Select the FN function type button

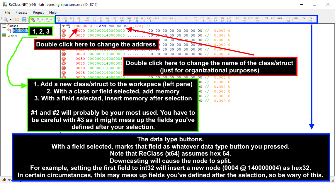click(304, 19)
